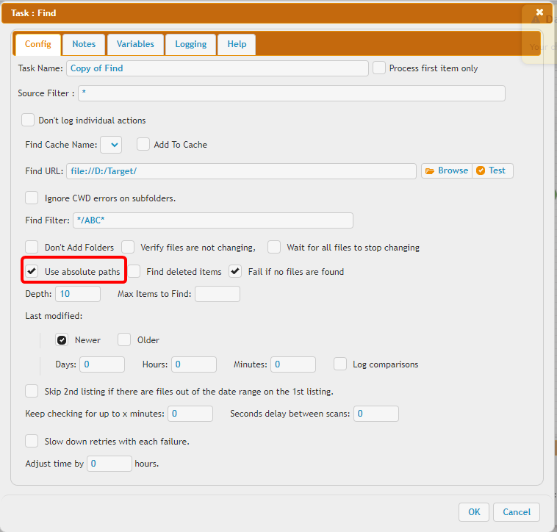Click the Hours field
This screenshot has width=557, height=532.
point(194,364)
